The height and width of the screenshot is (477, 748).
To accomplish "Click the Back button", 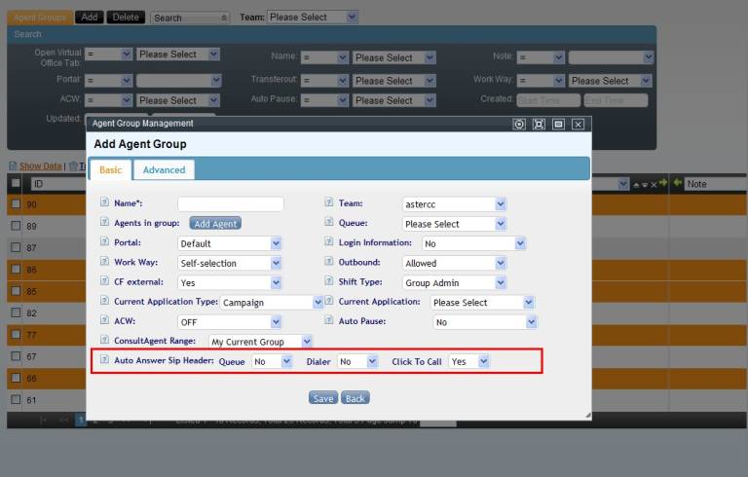I will (355, 398).
